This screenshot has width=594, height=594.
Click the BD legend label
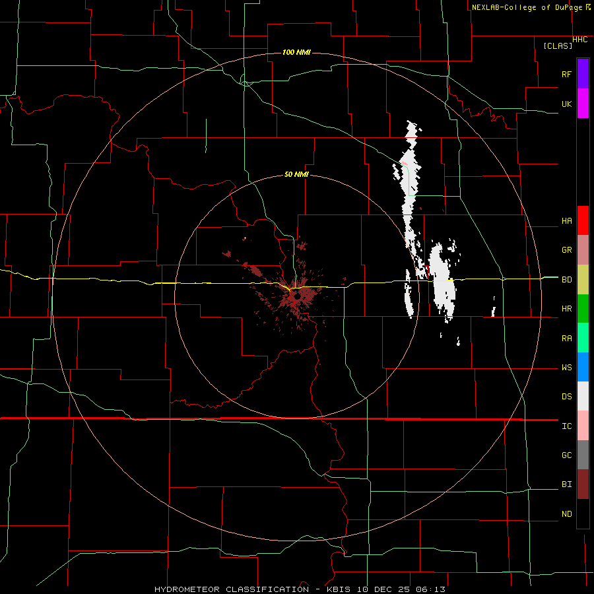click(x=566, y=280)
